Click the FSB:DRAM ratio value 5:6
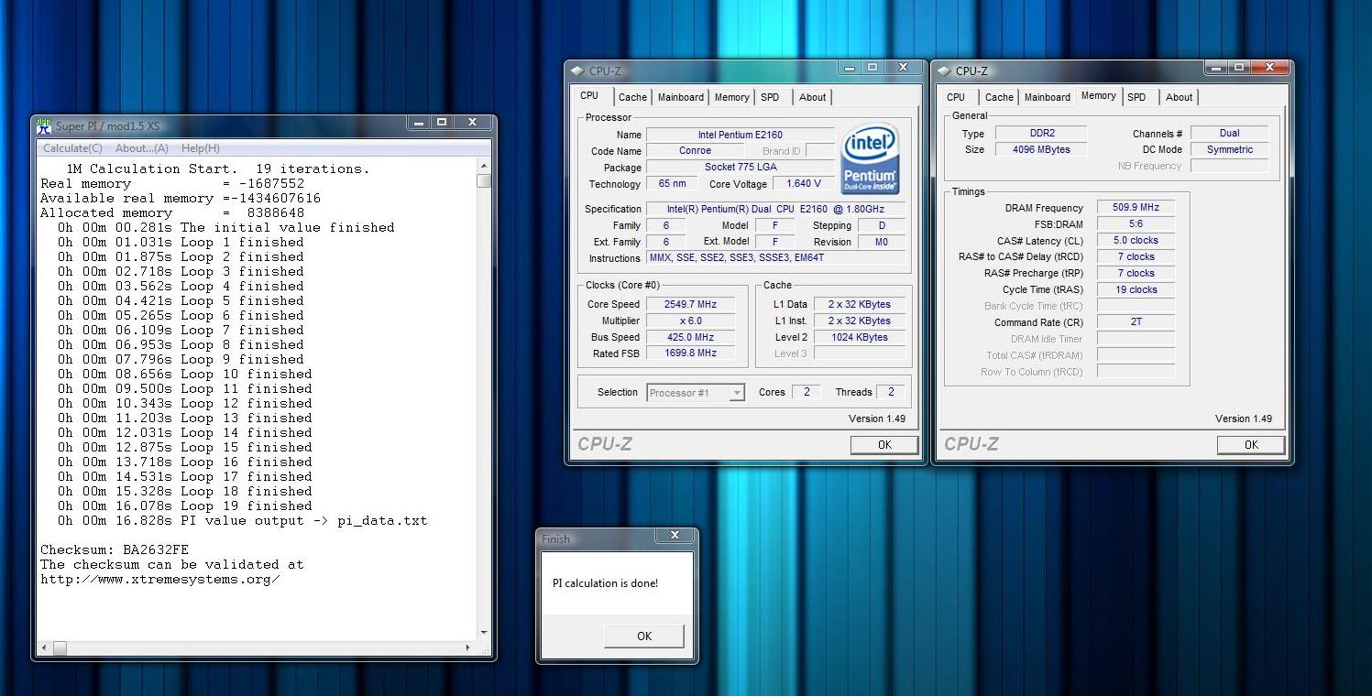Screen dimensions: 1372x696 (1135, 224)
